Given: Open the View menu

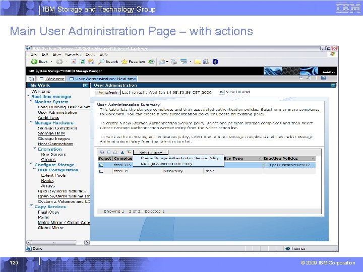Looking at the screenshot, I should (56, 54).
